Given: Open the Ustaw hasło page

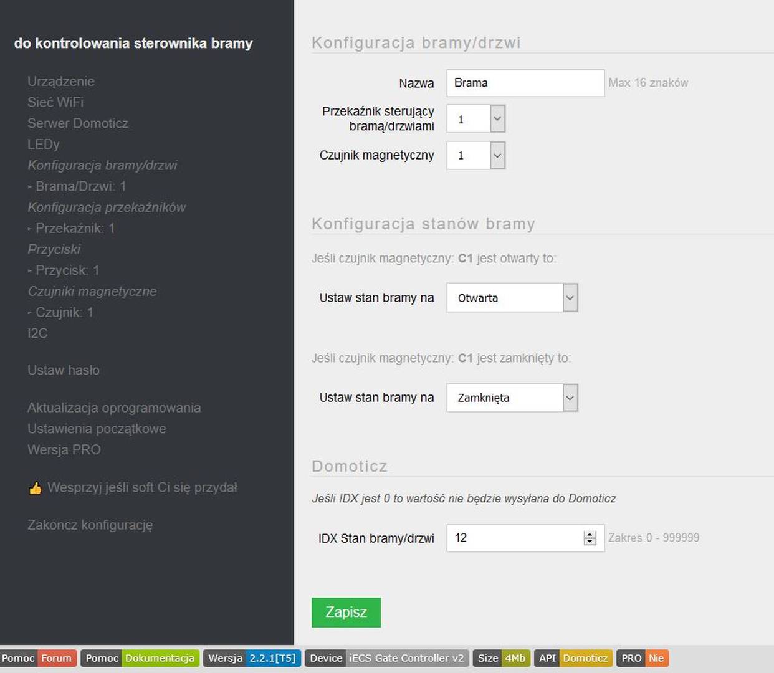Looking at the screenshot, I should click(x=64, y=370).
